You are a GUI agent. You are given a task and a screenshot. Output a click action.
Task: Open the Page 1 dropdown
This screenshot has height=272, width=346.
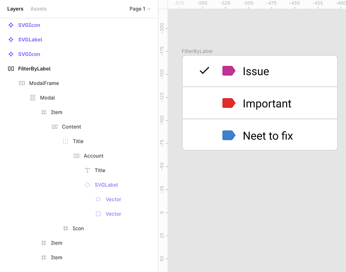(x=140, y=9)
